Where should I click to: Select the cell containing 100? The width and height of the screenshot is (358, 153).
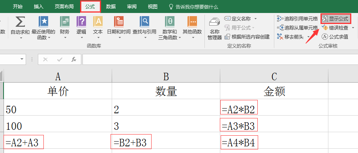coord(58,124)
